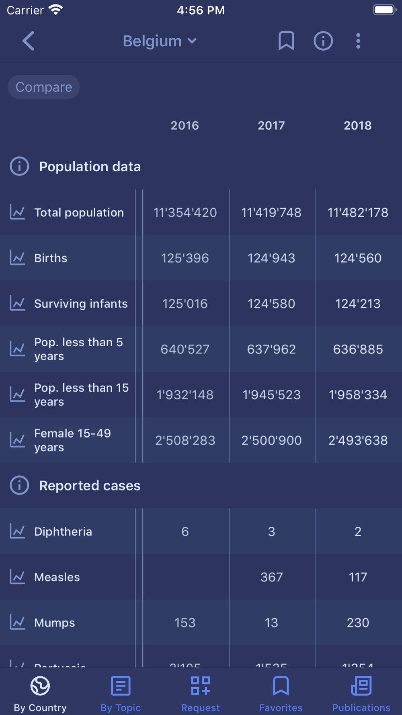
Task: Open chart for Total population
Action: (x=18, y=212)
